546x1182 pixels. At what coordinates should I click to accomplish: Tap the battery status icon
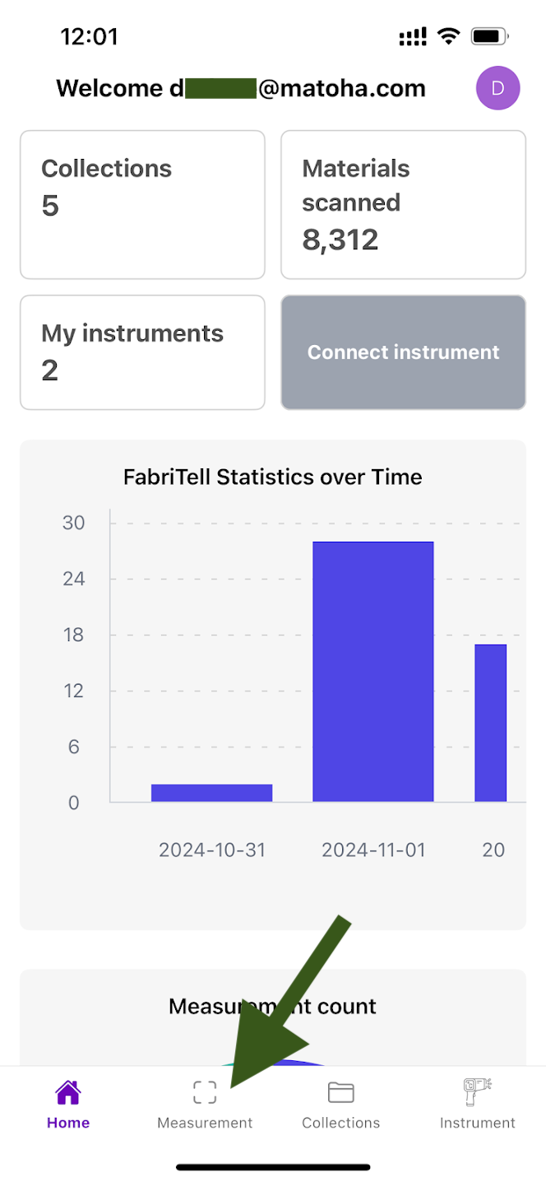pos(489,36)
